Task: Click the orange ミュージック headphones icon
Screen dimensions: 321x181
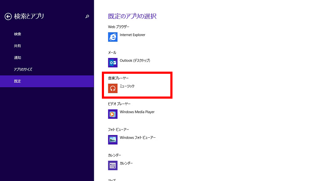Action: pos(113,88)
